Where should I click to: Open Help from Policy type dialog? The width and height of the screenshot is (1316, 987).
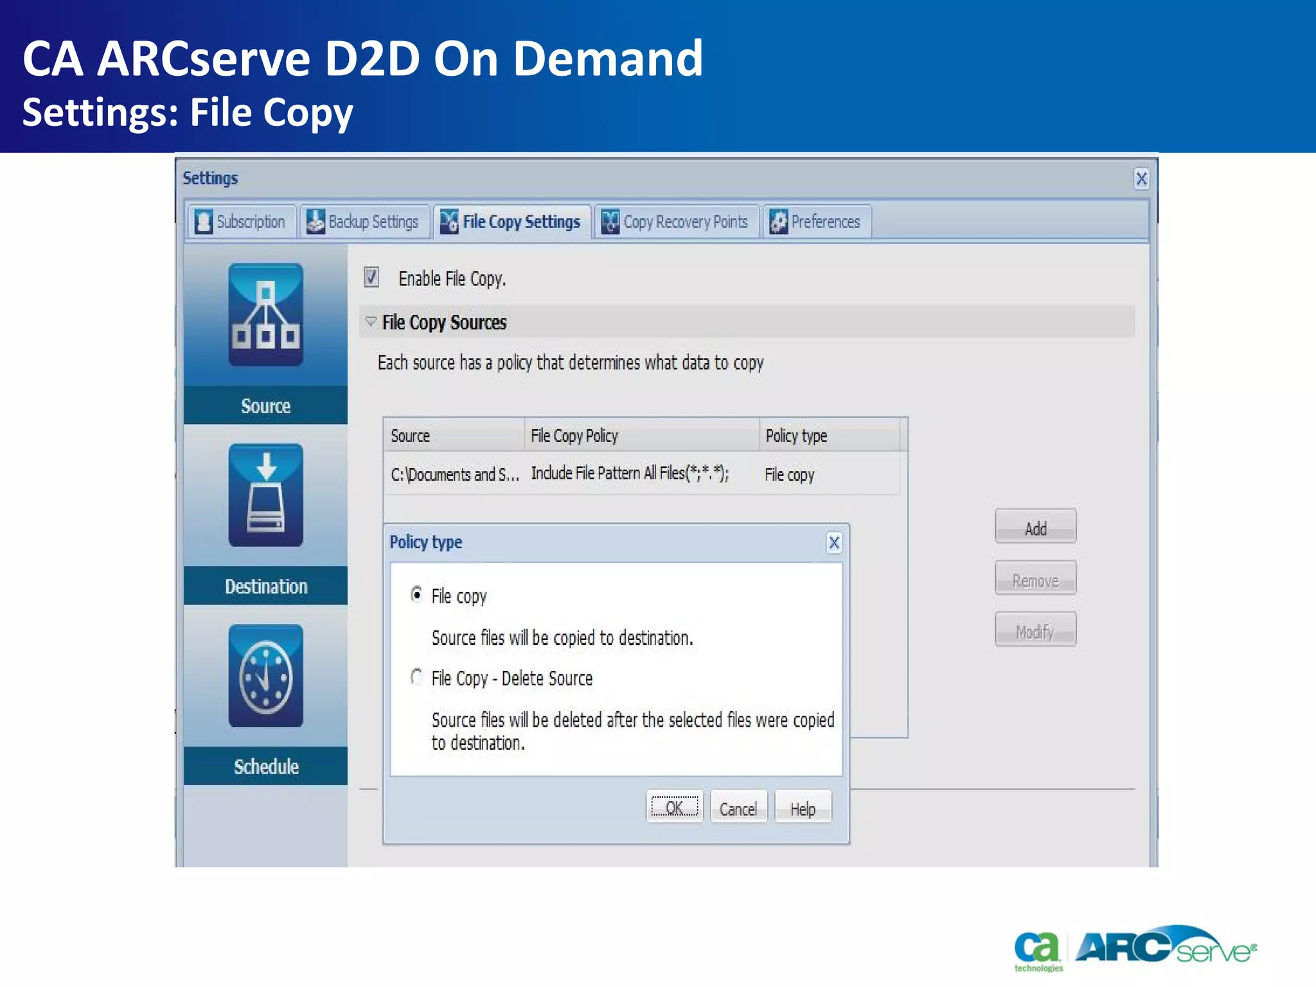[x=803, y=808]
